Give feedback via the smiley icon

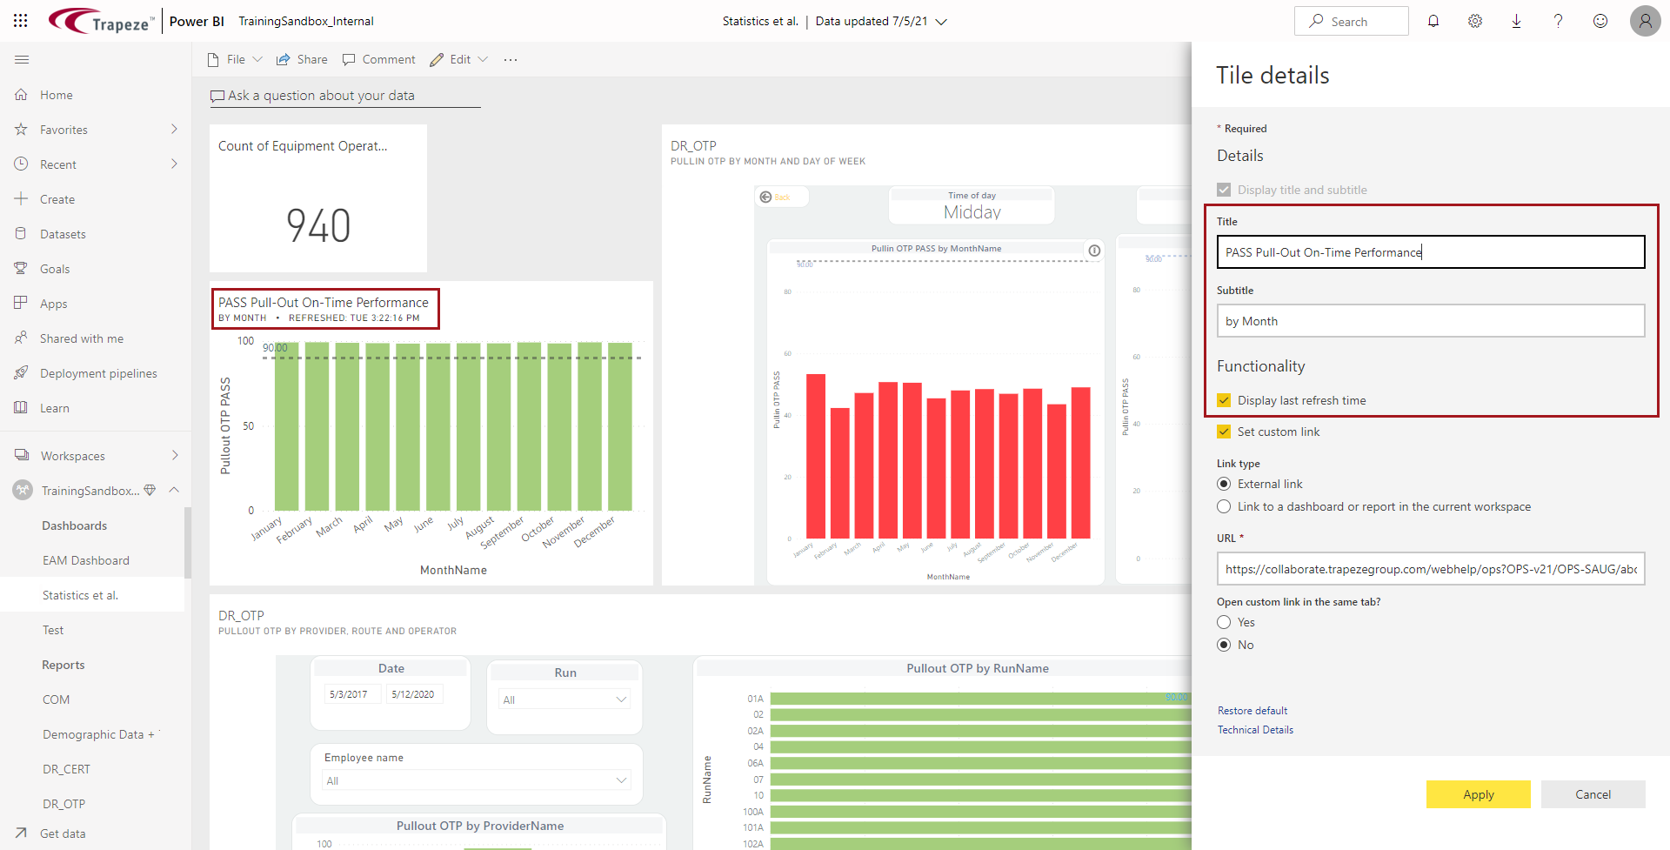tap(1600, 21)
